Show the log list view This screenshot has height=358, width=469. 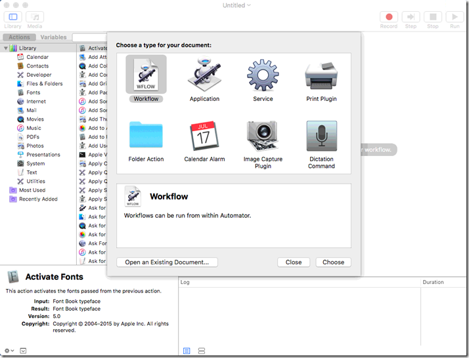[x=187, y=351]
